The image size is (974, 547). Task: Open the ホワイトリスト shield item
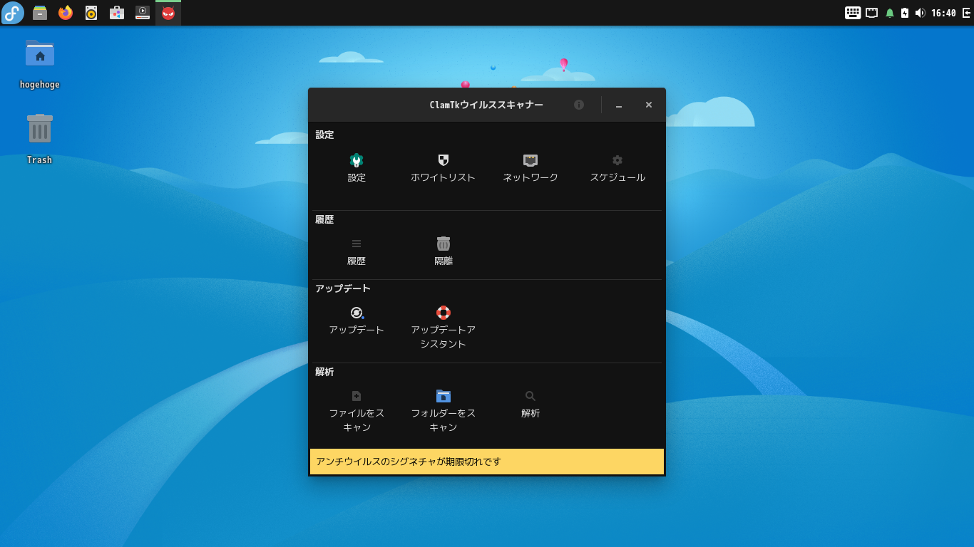[443, 168]
